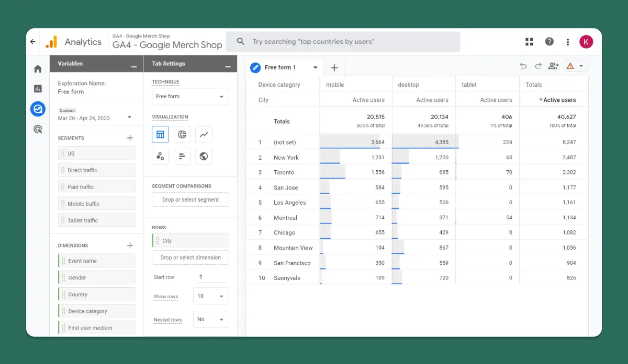Image resolution: width=628 pixels, height=364 pixels.
Task: Select the bar chart visualization icon
Action: pyautogui.click(x=182, y=156)
